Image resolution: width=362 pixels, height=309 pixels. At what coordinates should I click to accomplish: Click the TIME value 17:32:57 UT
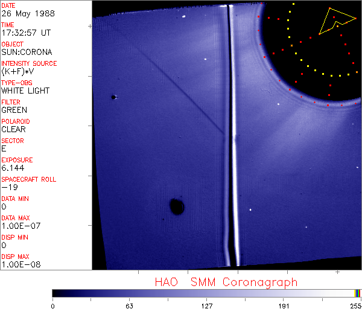(26, 33)
